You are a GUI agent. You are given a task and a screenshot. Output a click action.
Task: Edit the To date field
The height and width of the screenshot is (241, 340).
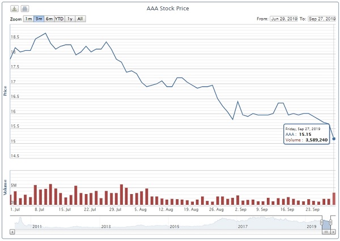point(322,19)
